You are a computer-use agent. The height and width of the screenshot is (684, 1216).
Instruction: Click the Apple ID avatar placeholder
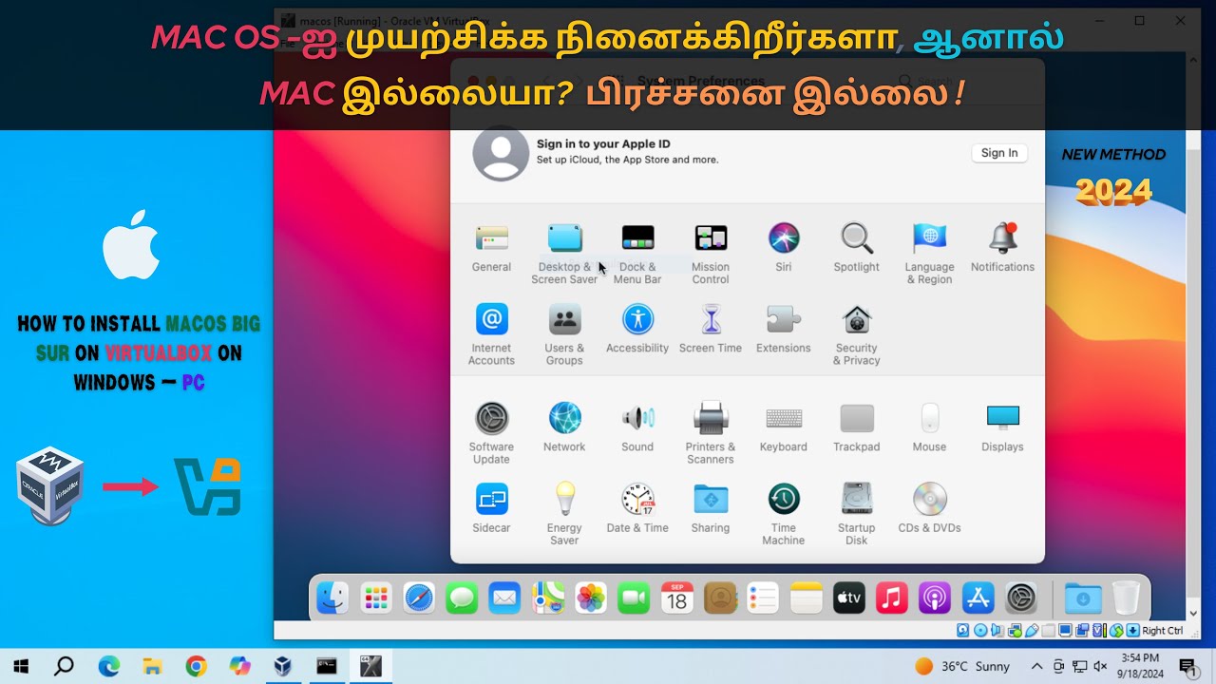click(x=501, y=154)
